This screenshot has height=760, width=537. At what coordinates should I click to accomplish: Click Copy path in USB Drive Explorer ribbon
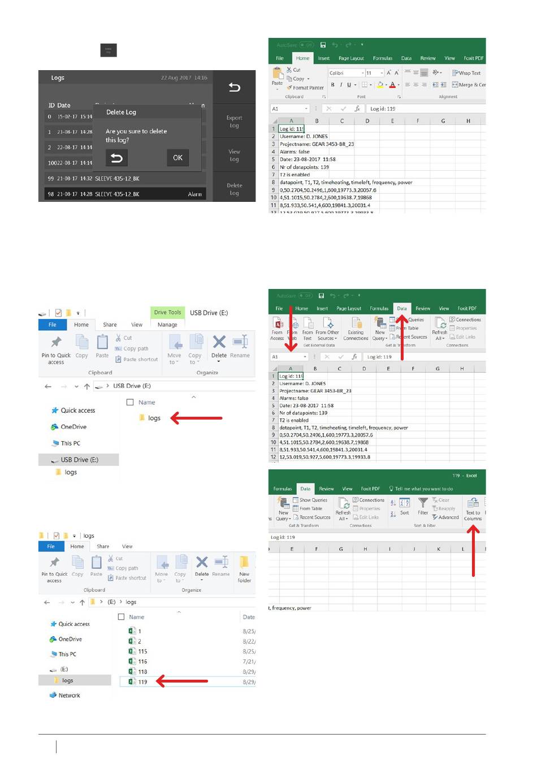point(132,349)
